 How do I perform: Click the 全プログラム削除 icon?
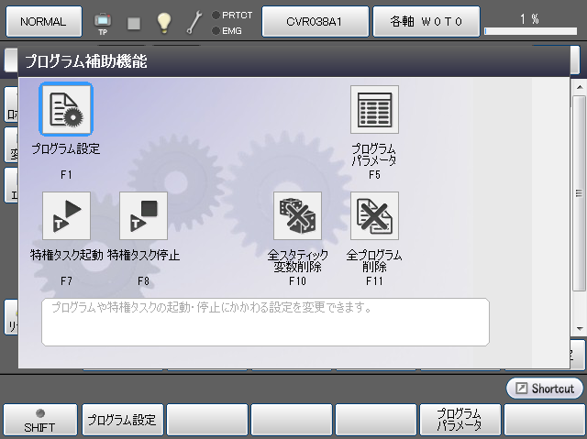click(x=374, y=215)
